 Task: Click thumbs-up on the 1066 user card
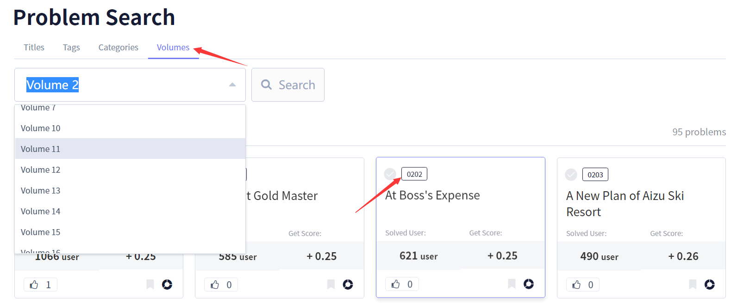(34, 285)
